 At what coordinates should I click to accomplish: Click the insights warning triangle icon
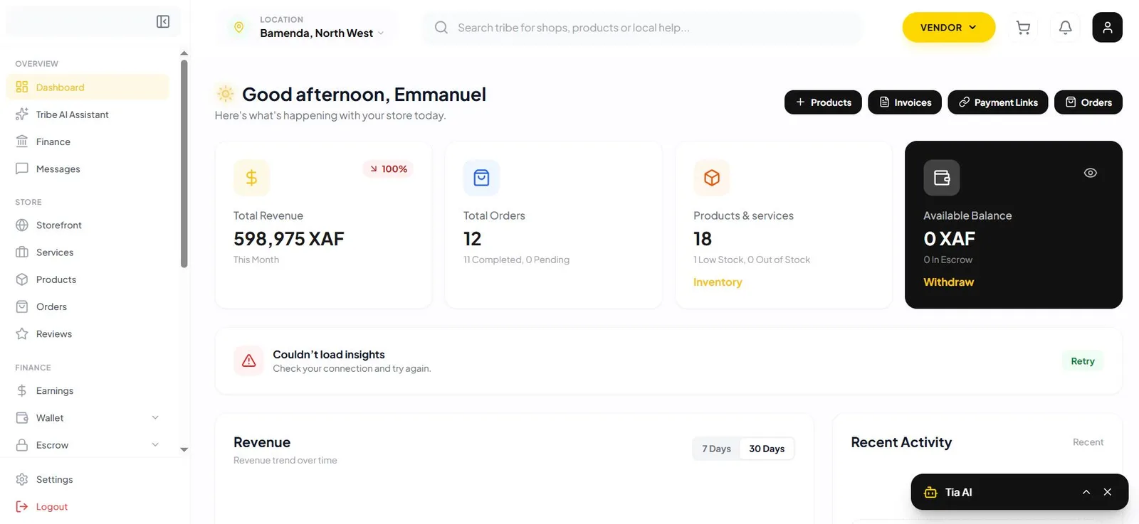pos(248,360)
